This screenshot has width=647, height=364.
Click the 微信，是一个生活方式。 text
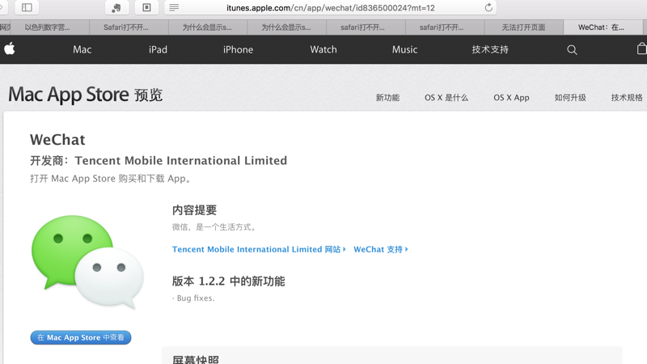[x=214, y=227]
